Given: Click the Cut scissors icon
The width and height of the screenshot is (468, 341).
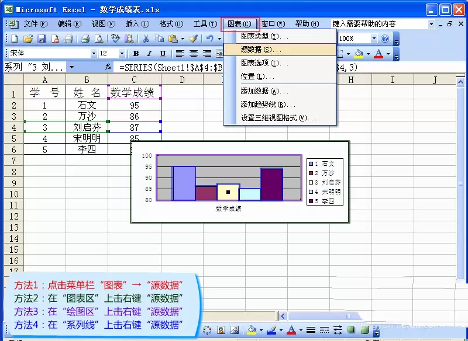Looking at the screenshot, I should (146, 39).
